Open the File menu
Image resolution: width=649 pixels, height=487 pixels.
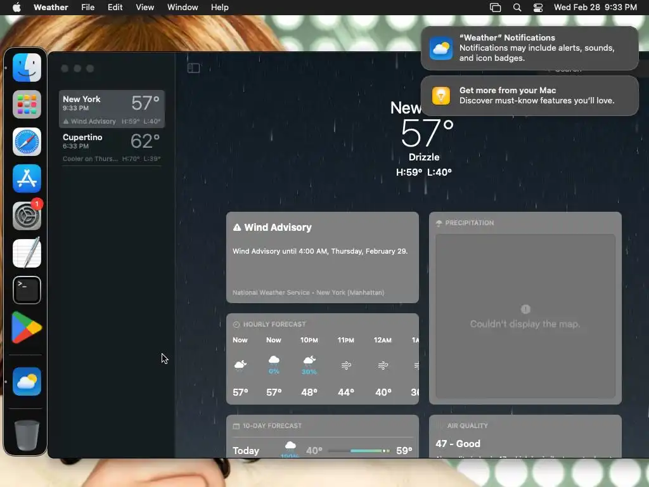(x=87, y=8)
